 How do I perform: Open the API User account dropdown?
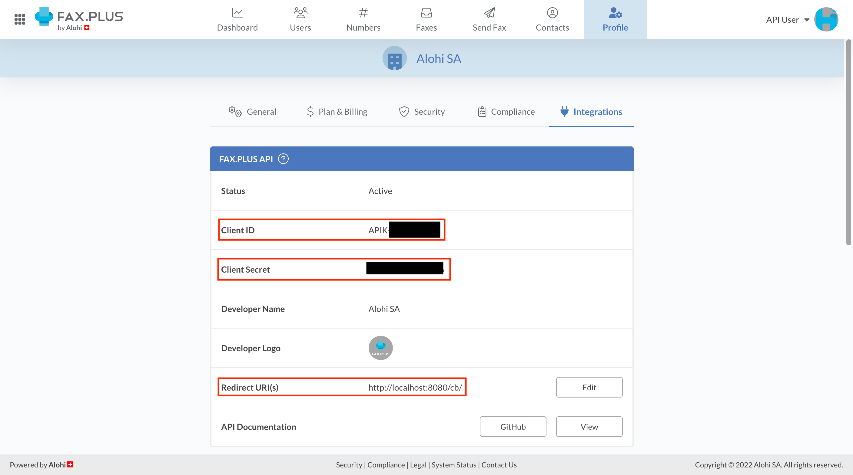point(788,20)
